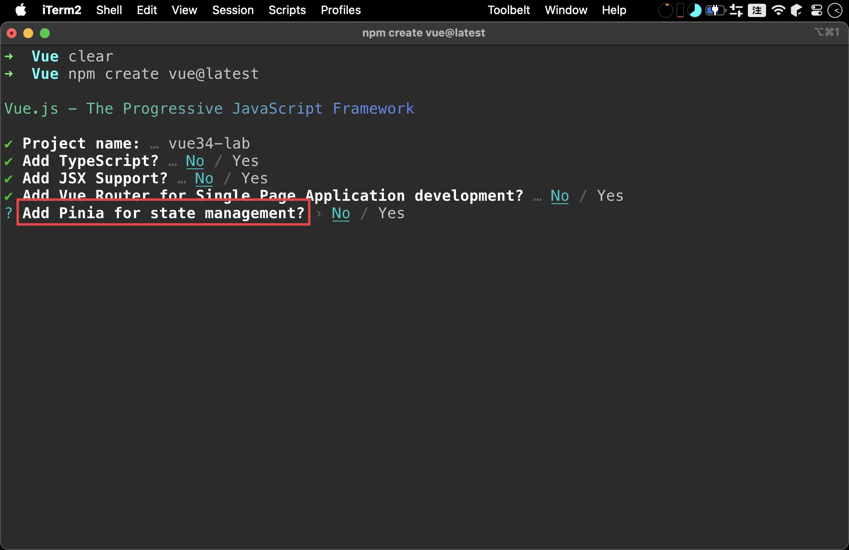This screenshot has width=849, height=550.
Task: Click the memory bar status icon
Action: (680, 10)
